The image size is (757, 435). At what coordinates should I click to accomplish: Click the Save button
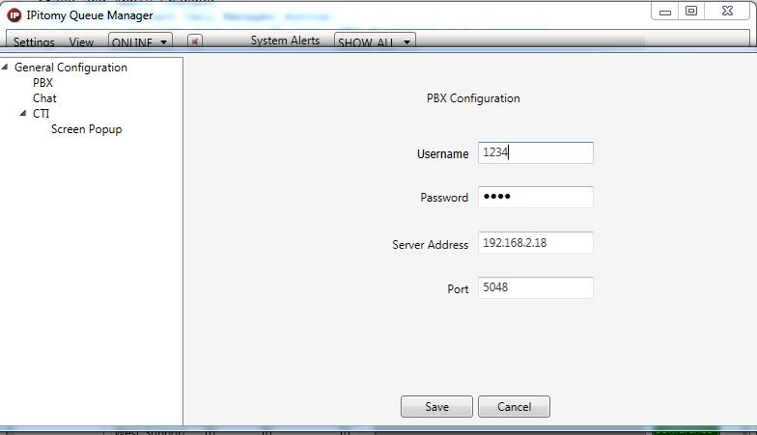(x=436, y=407)
